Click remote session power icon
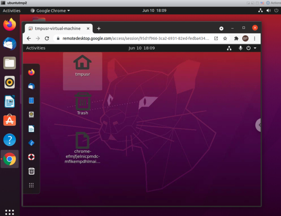 point(248,48)
